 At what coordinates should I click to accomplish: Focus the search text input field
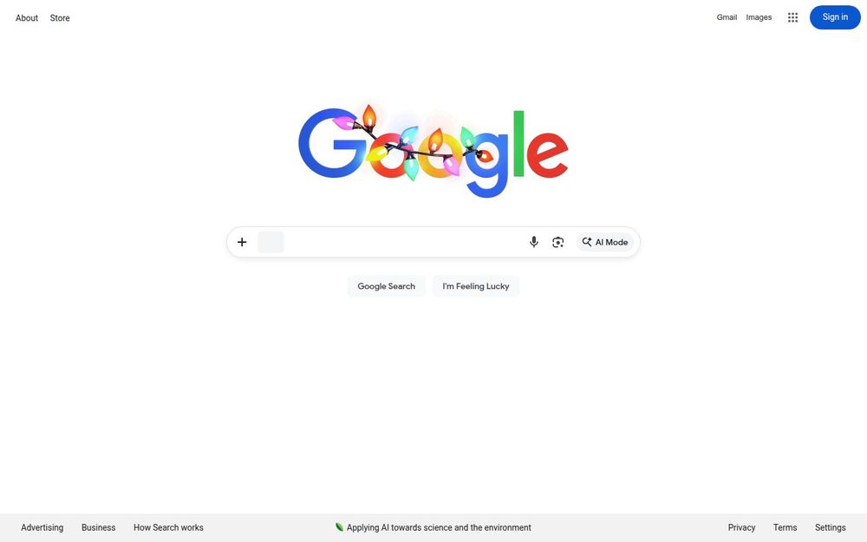click(x=404, y=242)
